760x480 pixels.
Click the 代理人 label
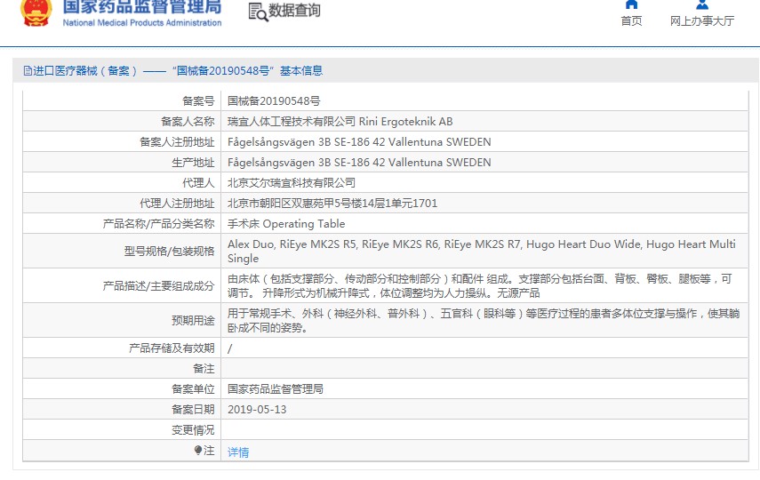tap(198, 182)
